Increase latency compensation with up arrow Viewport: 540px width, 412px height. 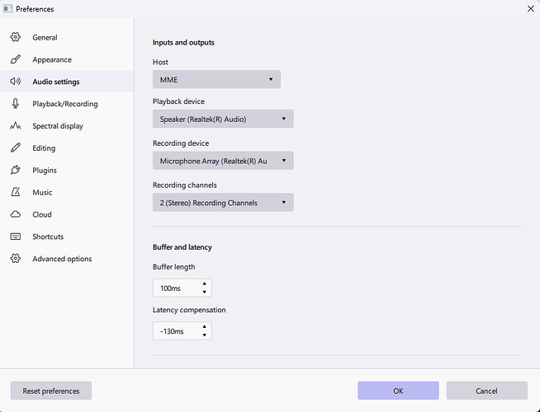[x=204, y=326]
